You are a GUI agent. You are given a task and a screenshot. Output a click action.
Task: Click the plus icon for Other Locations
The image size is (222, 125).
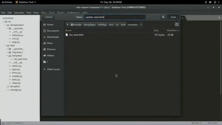point(44,69)
